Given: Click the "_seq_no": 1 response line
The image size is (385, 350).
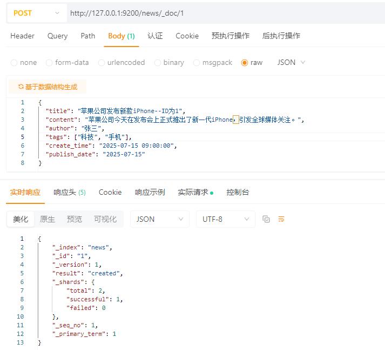Looking at the screenshot, I should pyautogui.click(x=75, y=325).
